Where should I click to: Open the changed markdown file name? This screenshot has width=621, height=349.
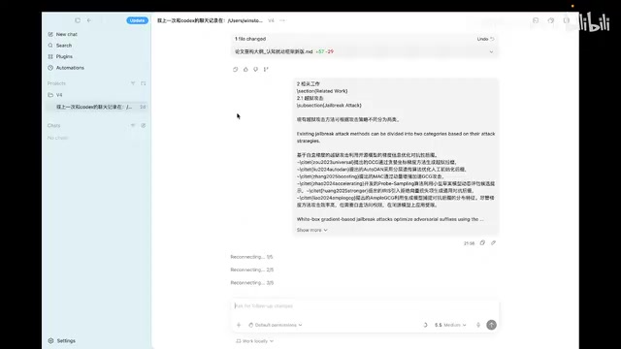(x=274, y=51)
